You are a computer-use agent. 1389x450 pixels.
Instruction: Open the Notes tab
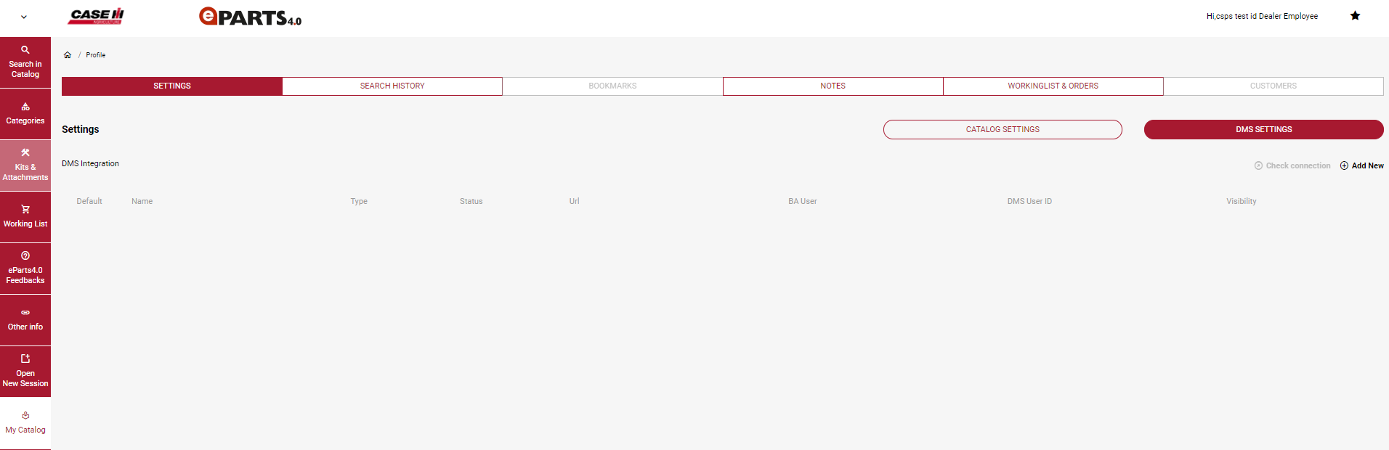(x=833, y=86)
